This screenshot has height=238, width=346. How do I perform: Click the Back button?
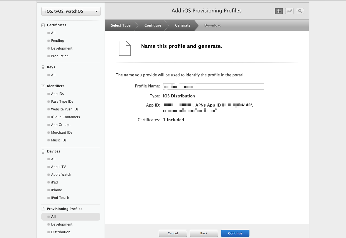point(204,233)
